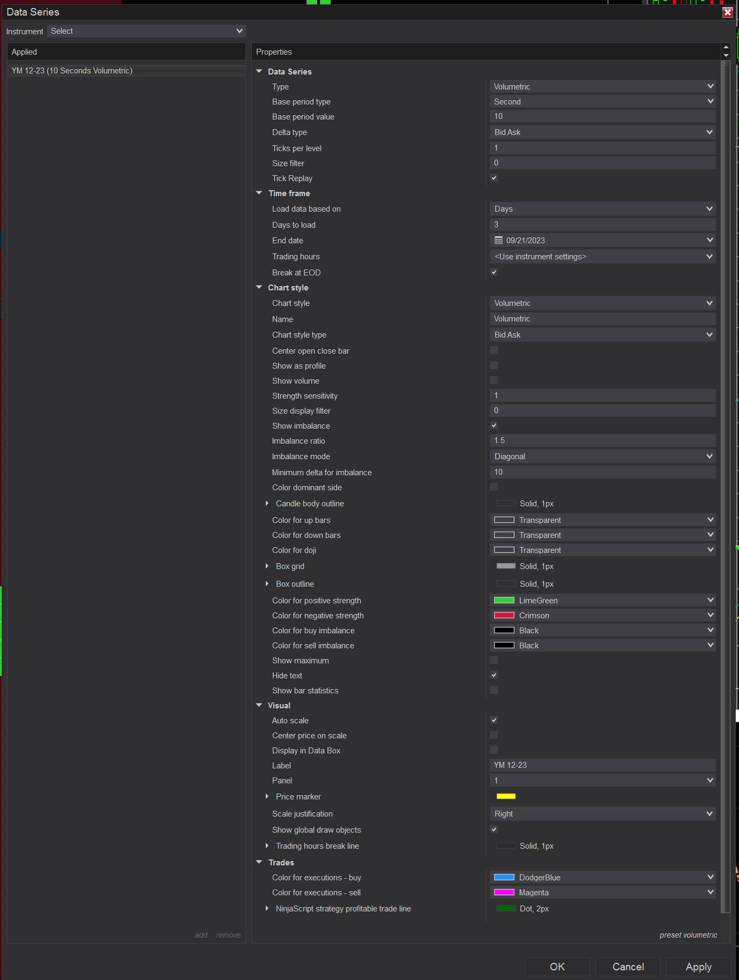Viewport: 739px width, 980px height.
Task: Open Base period type dropdown
Action: point(603,101)
